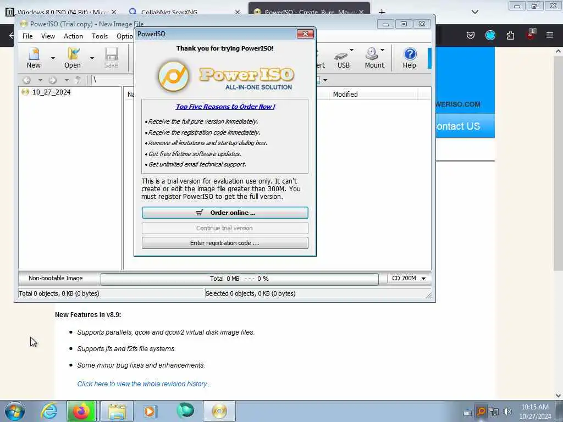Click here to view whole revision history
The image size is (563, 422).
[144, 384]
